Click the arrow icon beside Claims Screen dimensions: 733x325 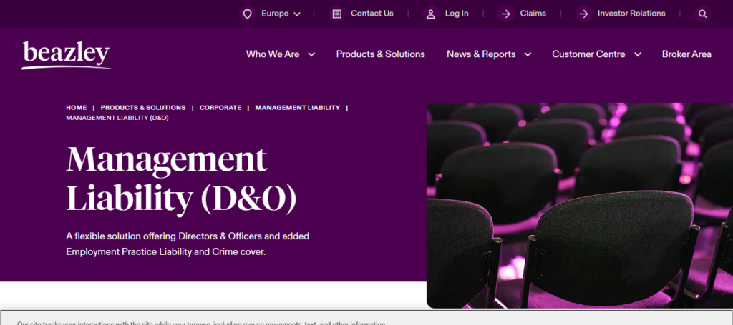coord(506,14)
